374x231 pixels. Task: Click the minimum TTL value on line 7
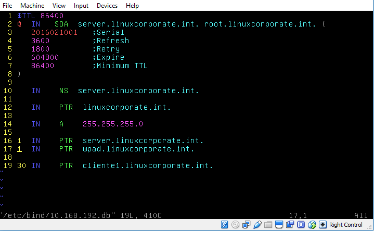coord(43,66)
